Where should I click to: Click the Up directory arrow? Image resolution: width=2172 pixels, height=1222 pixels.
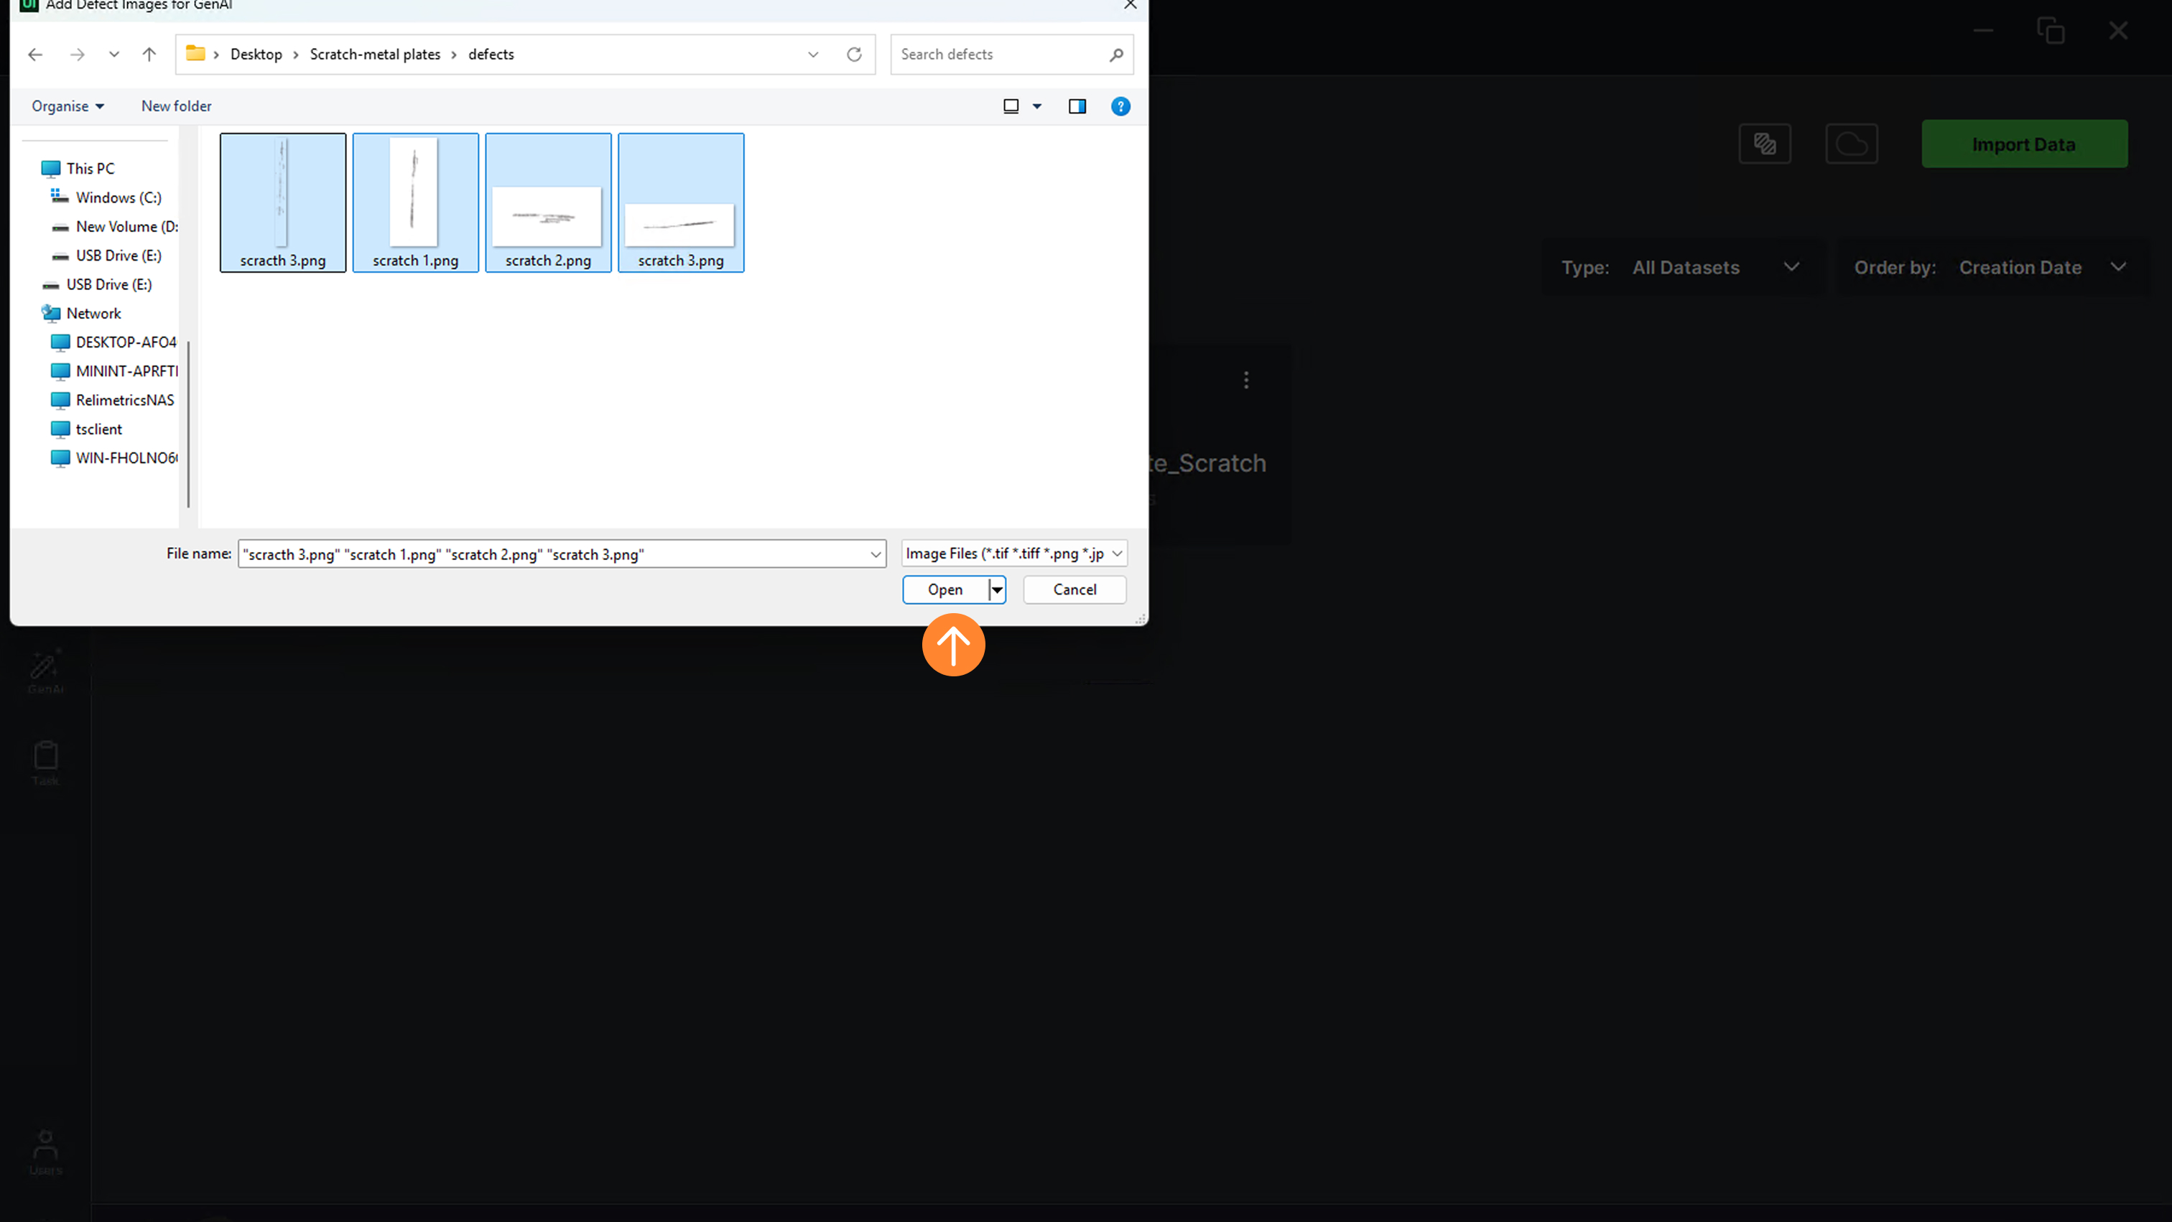coord(149,55)
